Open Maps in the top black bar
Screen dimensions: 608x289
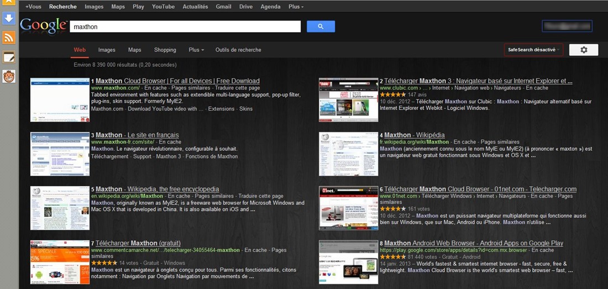(x=118, y=7)
